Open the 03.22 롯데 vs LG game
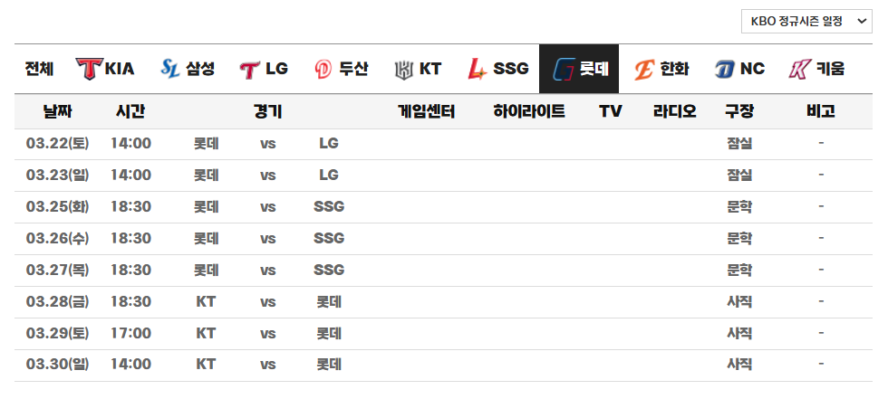The image size is (888, 418). (x=267, y=144)
